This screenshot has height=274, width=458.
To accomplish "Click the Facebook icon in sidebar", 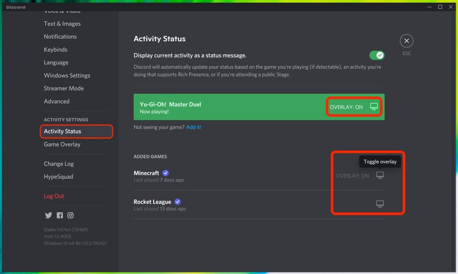I will [x=60, y=215].
